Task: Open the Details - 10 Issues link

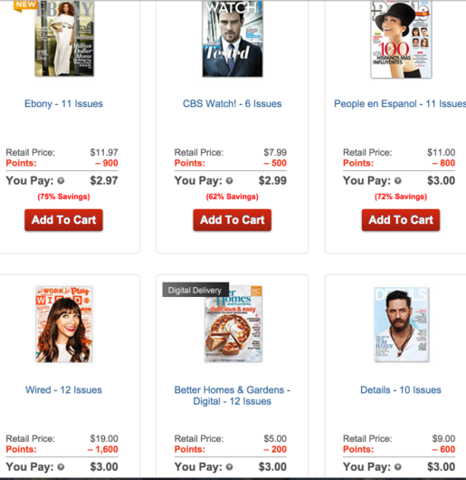Action: coord(401,390)
